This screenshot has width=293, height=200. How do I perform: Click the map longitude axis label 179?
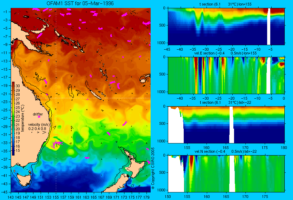tap(146, 197)
